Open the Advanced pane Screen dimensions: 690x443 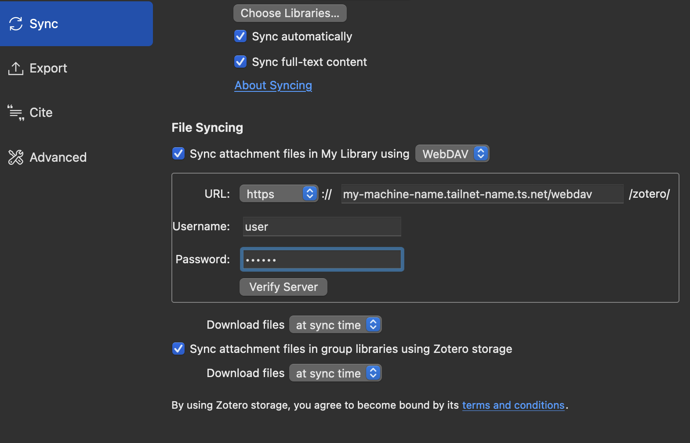point(76,157)
